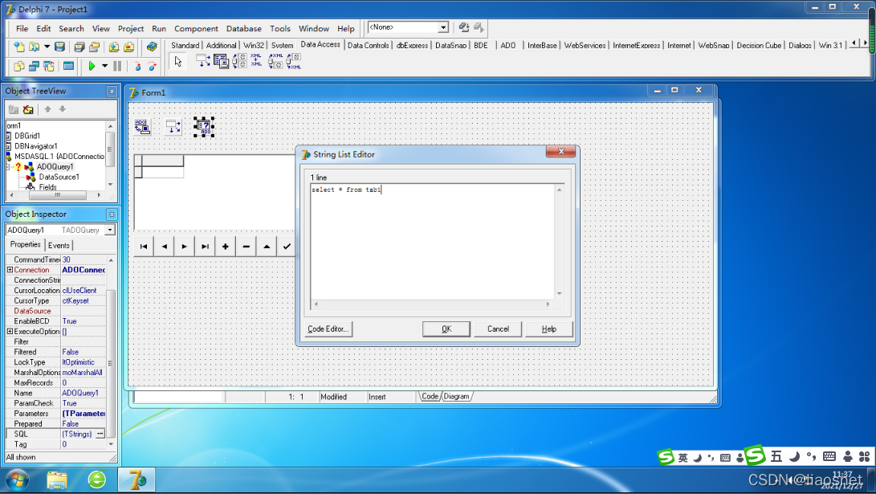Click the Save file toolbar icon
Screen dimensions: 876x494
click(x=59, y=47)
